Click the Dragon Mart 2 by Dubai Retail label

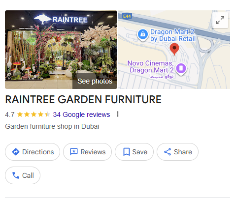pos(173,35)
